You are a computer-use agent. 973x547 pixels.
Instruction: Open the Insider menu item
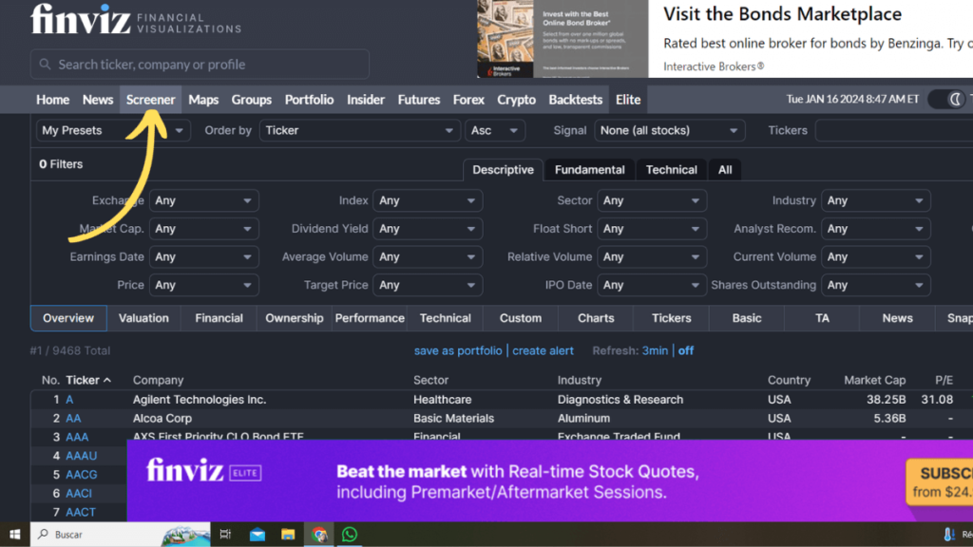click(366, 99)
